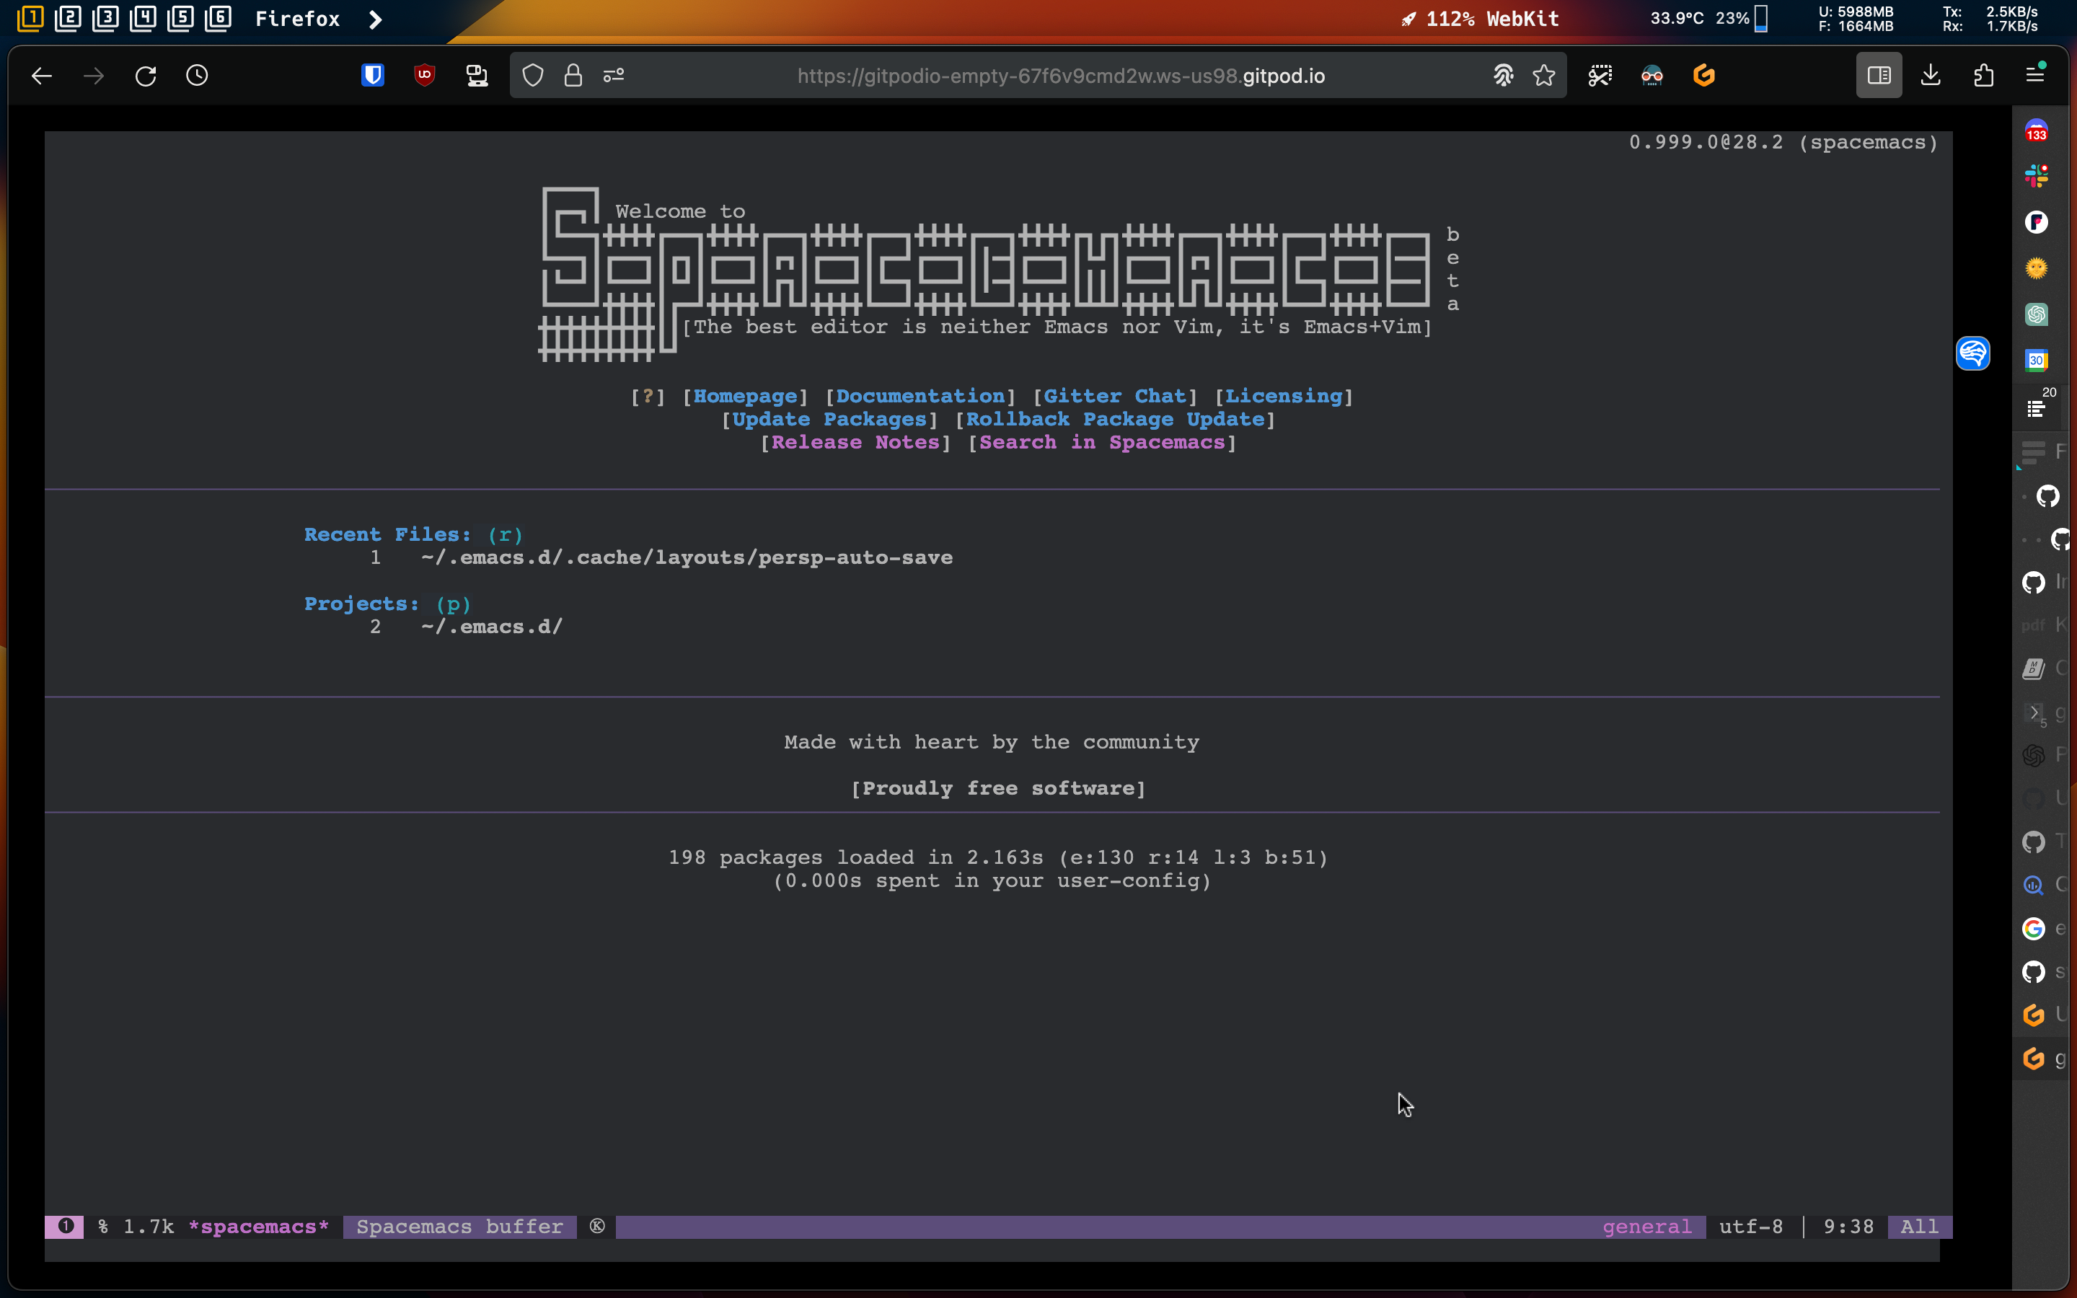2077x1298 pixels.
Task: Click the 9:38 cursor position indicator
Action: 1848,1227
